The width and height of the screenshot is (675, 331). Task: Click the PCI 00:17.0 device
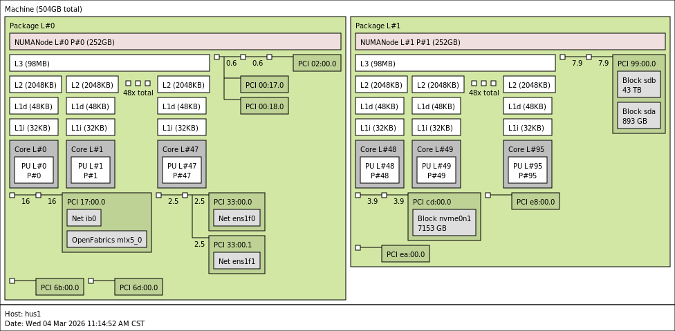pyautogui.click(x=264, y=85)
